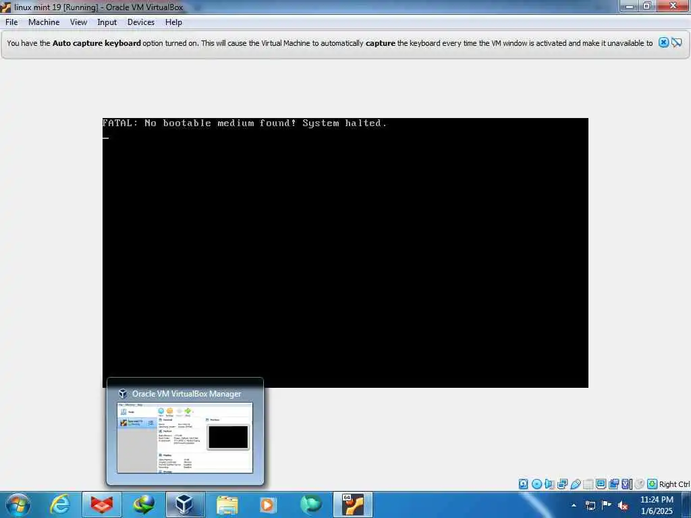The image size is (691, 518).
Task: Open the View menu
Action: (78, 22)
